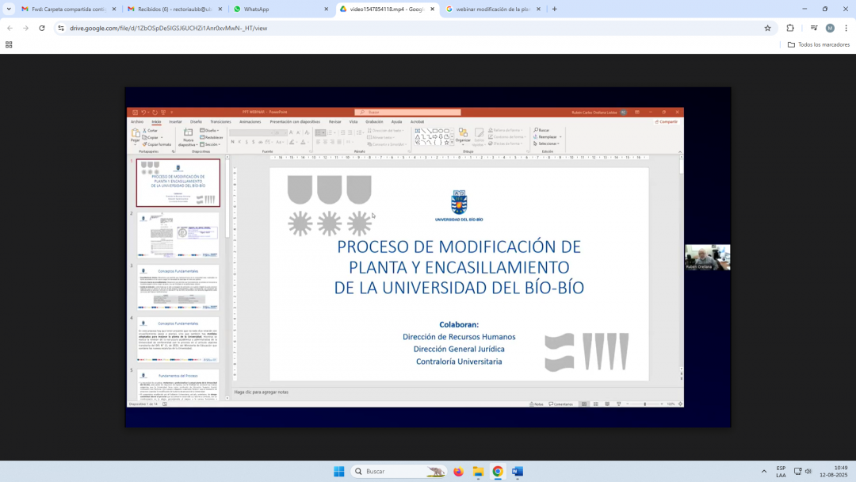Viewport: 856px width, 482px height.
Task: Reload the Google Drive page
Action: point(42,28)
